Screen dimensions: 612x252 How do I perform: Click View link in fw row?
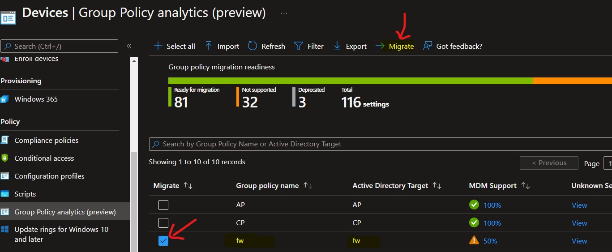point(579,241)
